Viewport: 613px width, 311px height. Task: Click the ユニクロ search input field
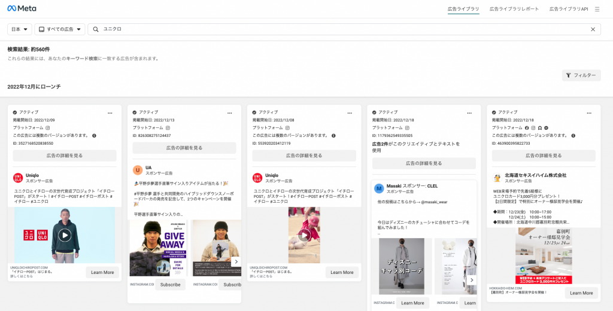[344, 29]
